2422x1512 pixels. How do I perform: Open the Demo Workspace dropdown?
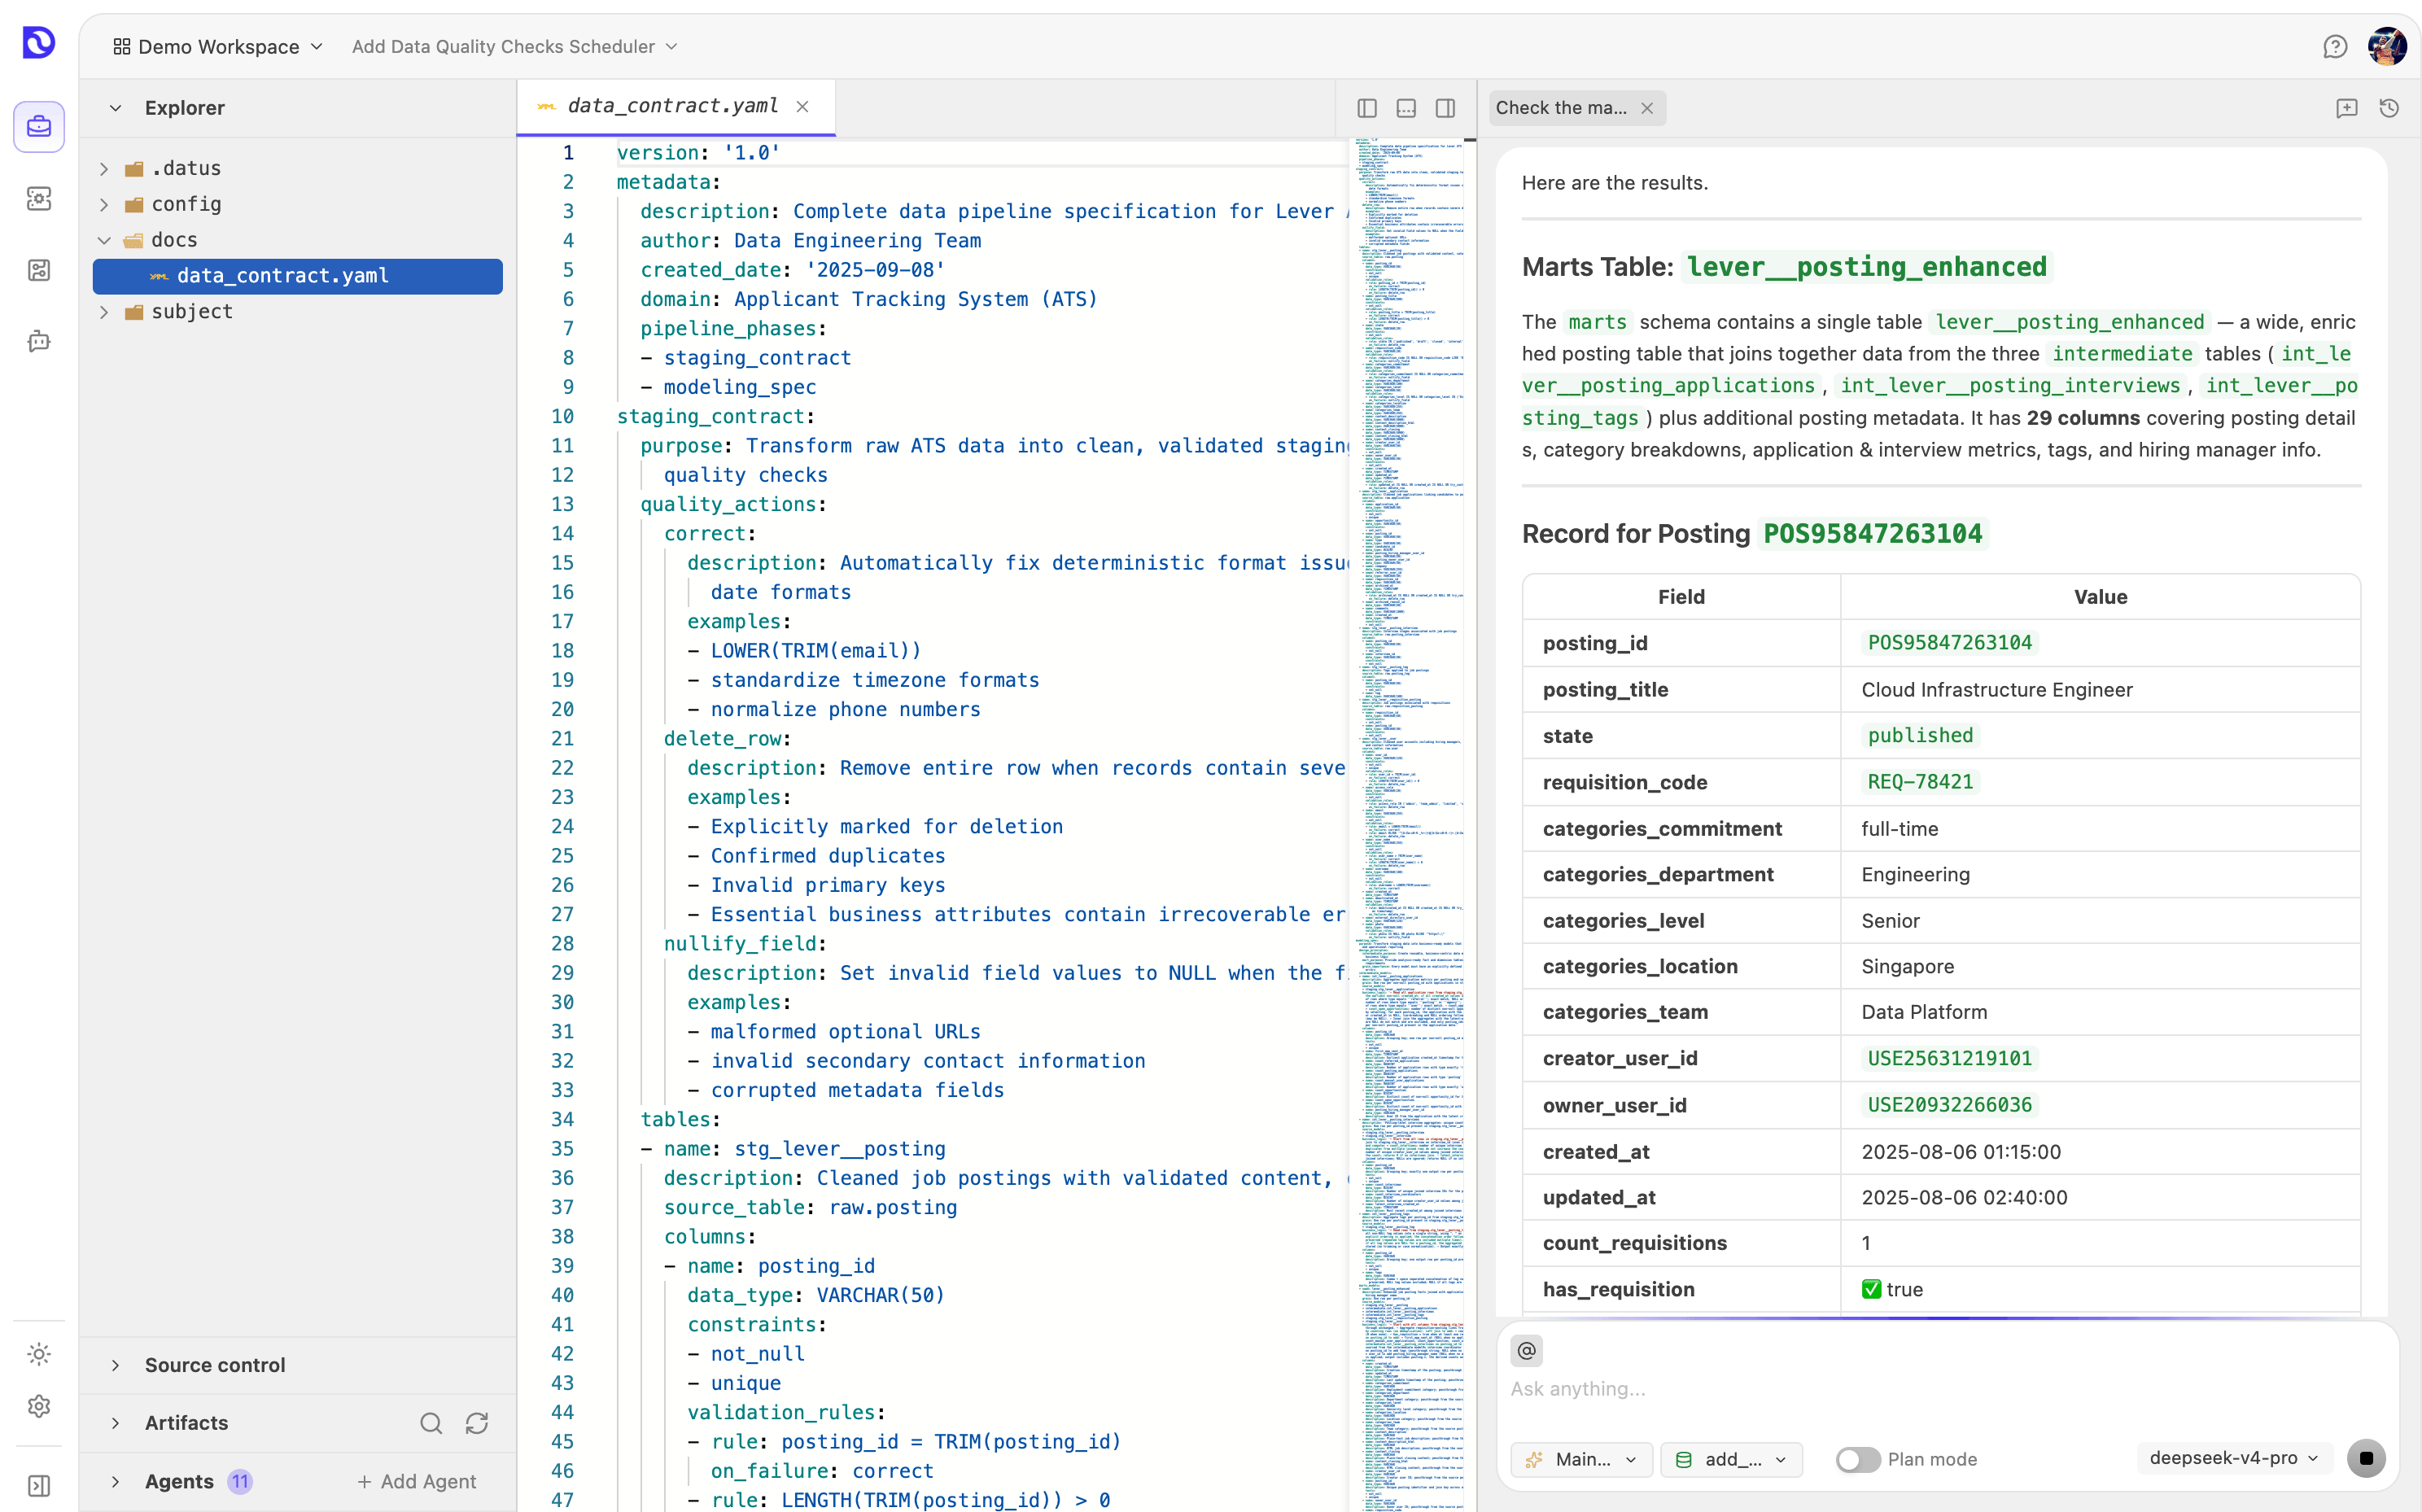(218, 47)
